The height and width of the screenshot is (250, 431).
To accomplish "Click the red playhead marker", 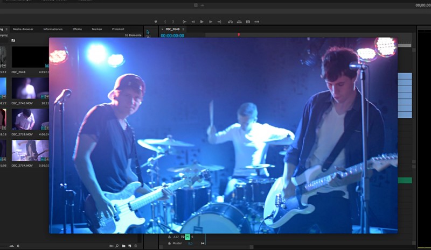I will click(239, 34).
